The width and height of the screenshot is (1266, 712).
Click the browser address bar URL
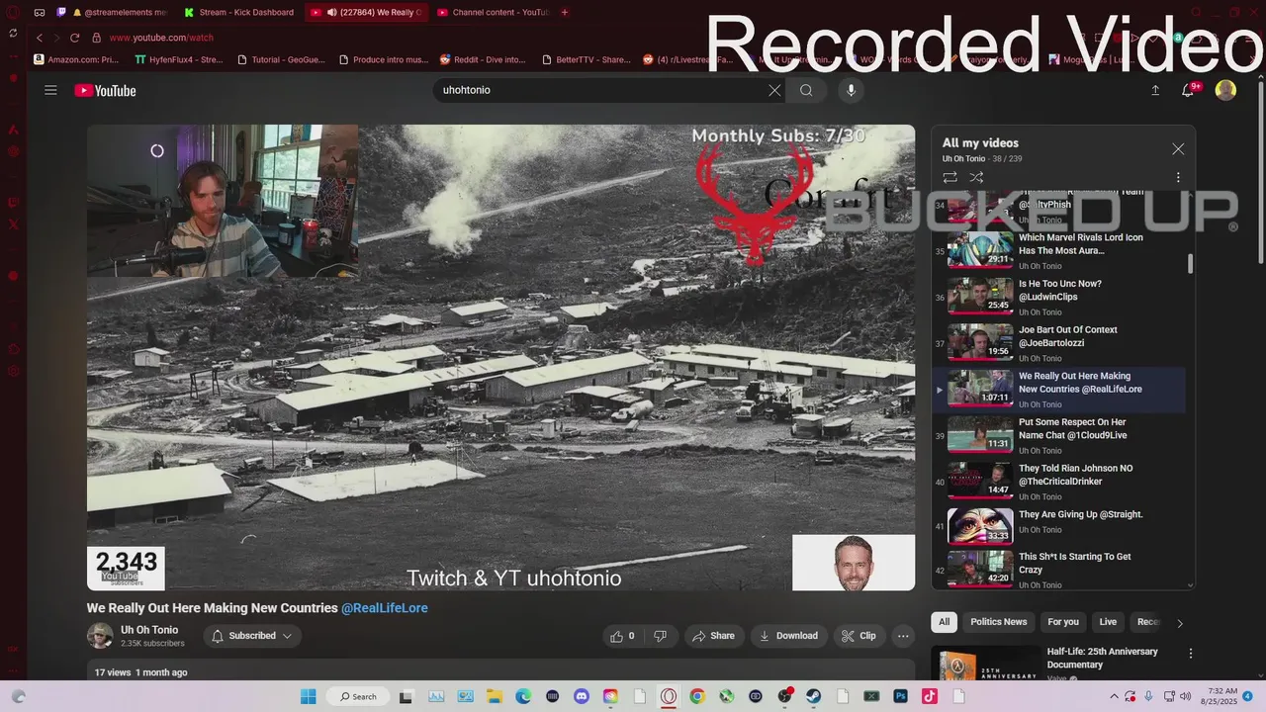coord(161,38)
